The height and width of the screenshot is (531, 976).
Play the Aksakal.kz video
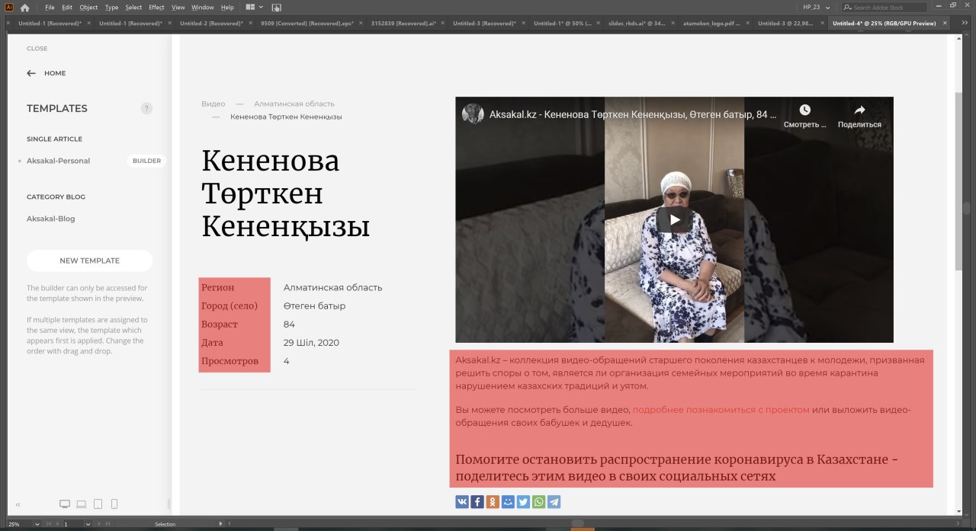click(x=674, y=220)
